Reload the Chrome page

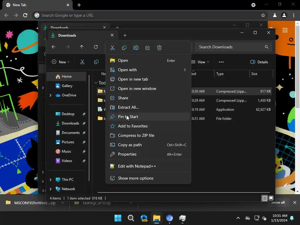(25, 15)
